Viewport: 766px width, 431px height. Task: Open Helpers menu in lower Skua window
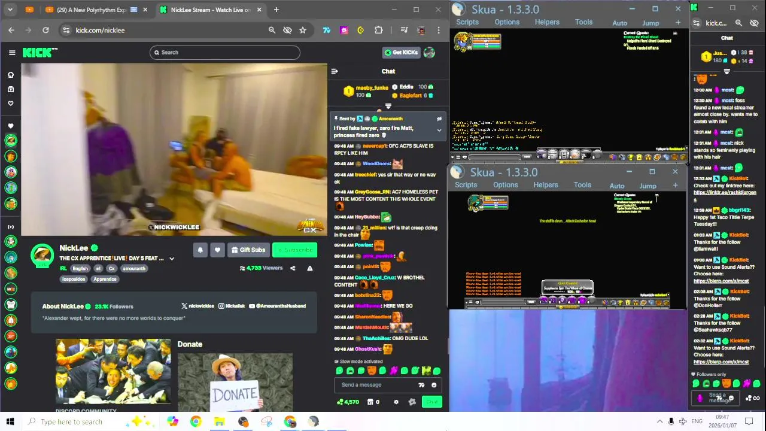[x=546, y=185]
